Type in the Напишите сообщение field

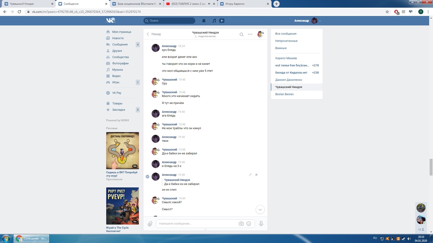click(x=198, y=223)
